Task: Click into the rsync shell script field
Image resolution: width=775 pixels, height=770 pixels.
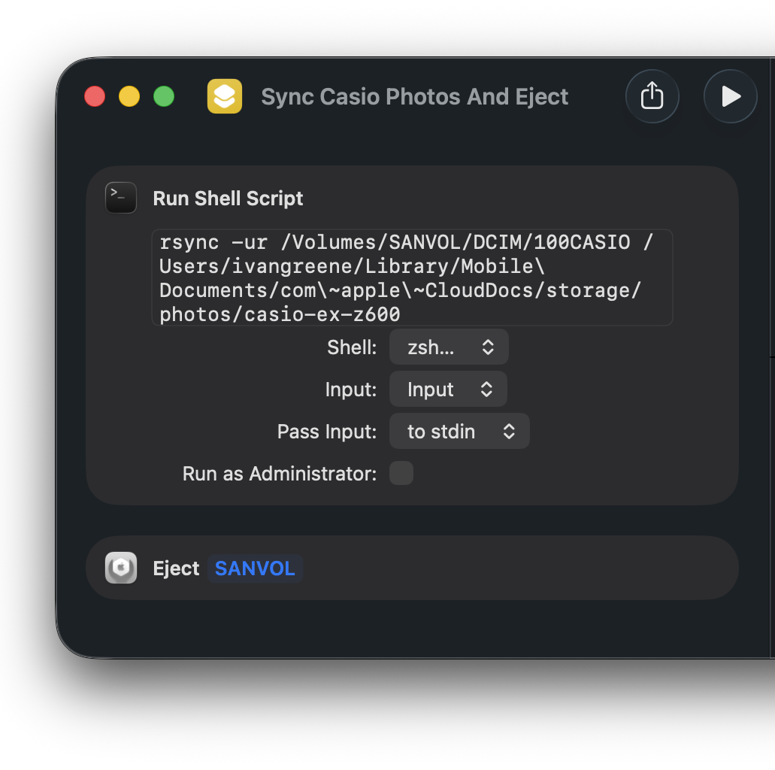Action: (412, 277)
